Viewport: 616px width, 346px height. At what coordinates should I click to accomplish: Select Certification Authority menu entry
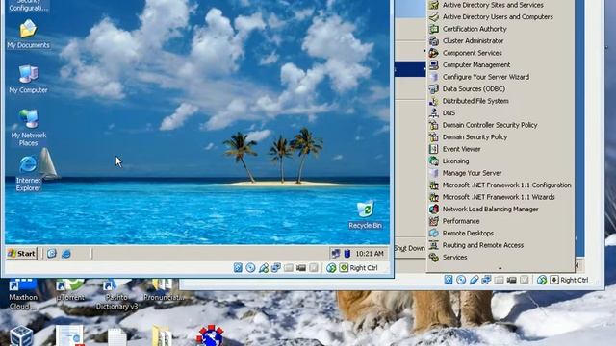click(500, 29)
